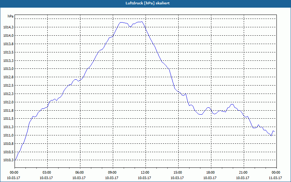Image resolution: width=291 pixels, height=182 pixels.
Task: Choose the 1012,5 axis value
Action: pos(8,86)
